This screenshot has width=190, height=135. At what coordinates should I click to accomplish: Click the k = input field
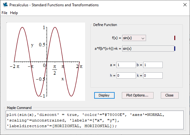(x=153, y=75)
